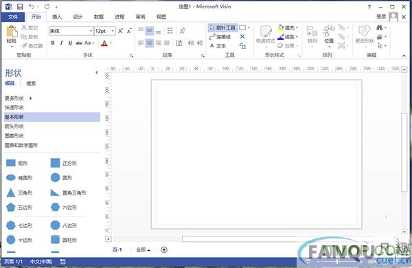
Task: Click the Paste (粘贴) icon
Action: (x=11, y=32)
